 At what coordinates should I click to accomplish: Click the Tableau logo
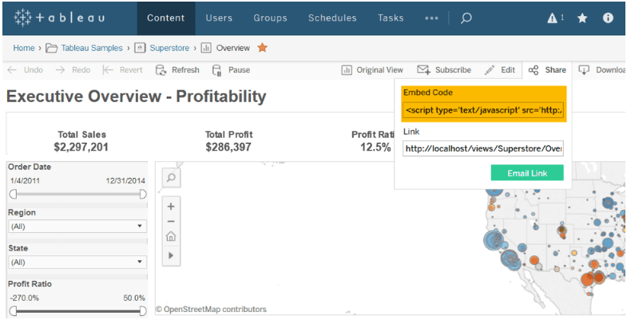coord(59,18)
